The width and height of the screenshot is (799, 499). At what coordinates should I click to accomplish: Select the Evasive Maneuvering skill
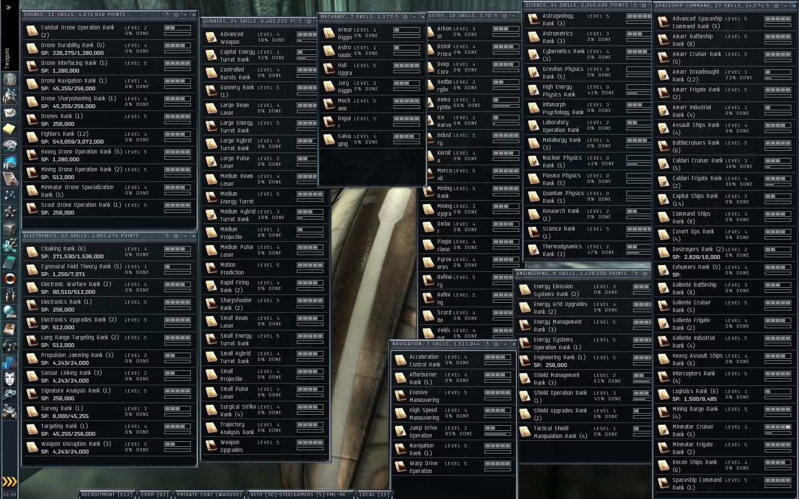(453, 396)
